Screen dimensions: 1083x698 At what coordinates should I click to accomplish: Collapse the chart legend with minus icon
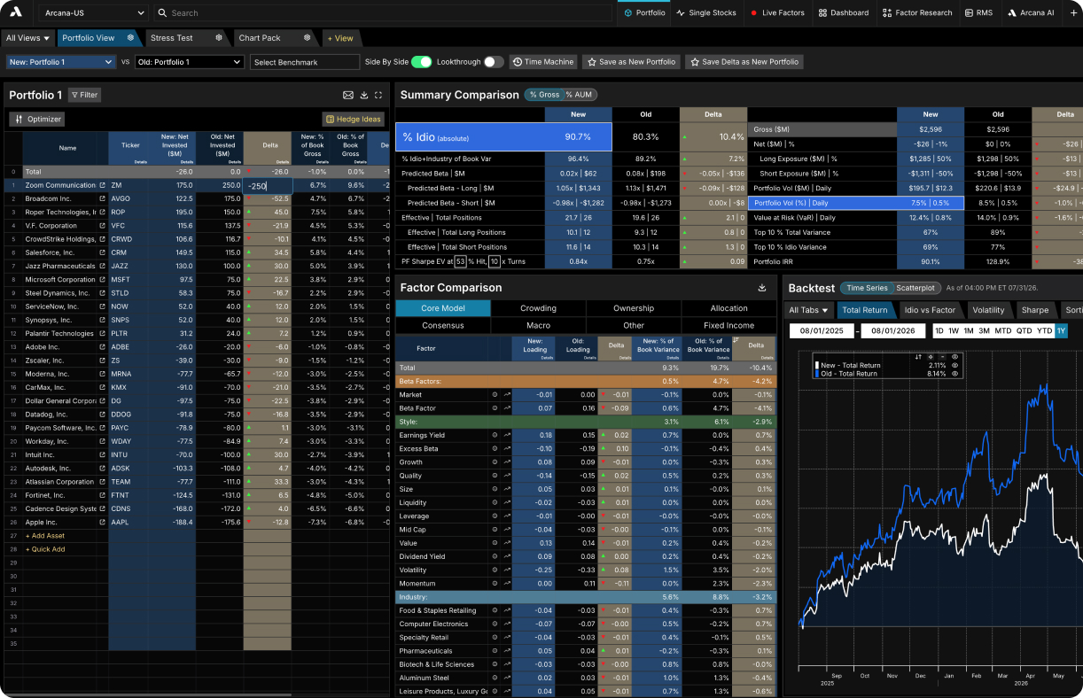tap(942, 357)
